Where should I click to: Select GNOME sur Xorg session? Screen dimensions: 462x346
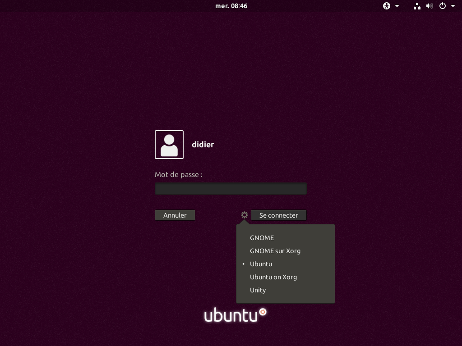point(286,251)
